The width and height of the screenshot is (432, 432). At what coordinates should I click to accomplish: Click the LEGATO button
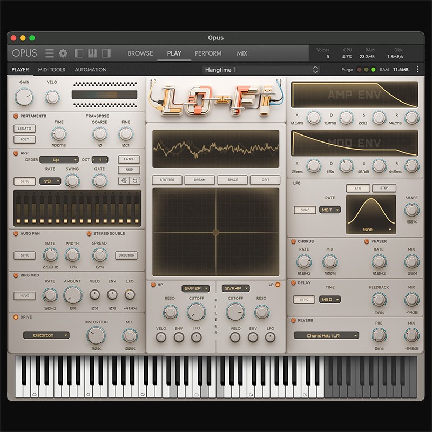pyautogui.click(x=24, y=129)
